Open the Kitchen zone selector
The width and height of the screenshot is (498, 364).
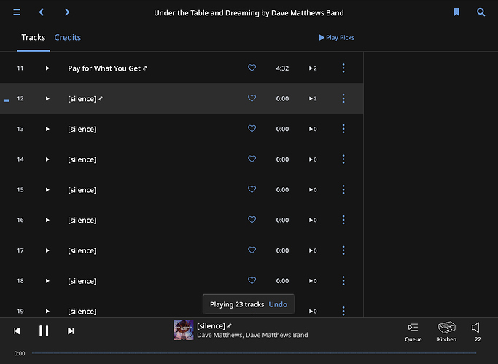tap(446, 332)
